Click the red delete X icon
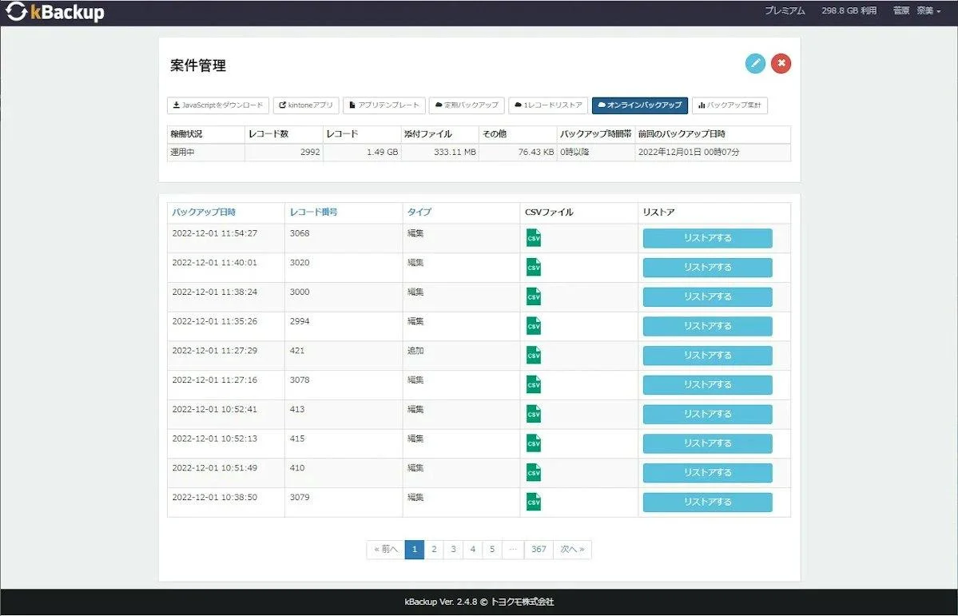 [x=781, y=64]
